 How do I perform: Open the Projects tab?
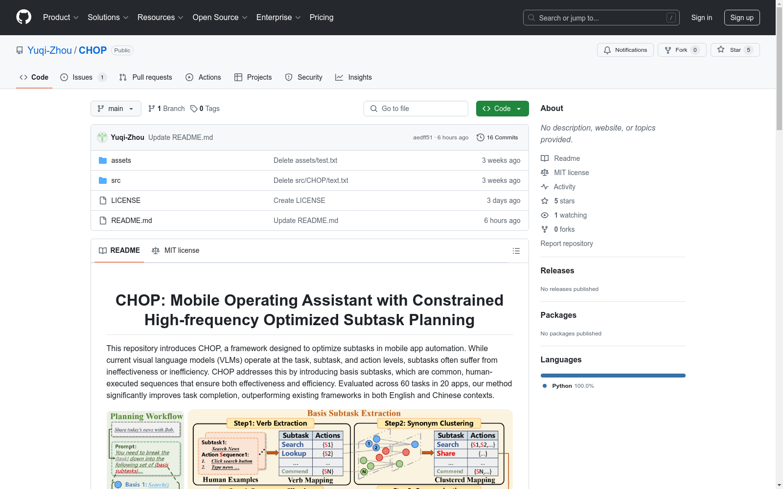tap(253, 77)
